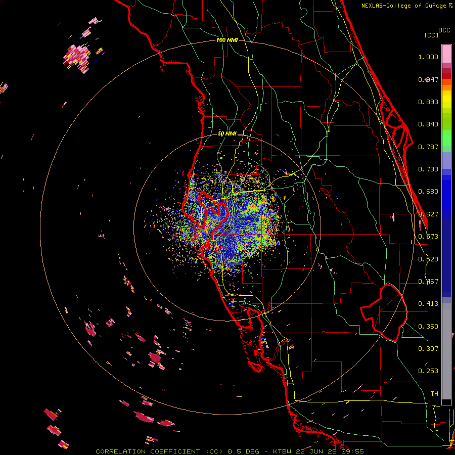
Task: Click the 100 NMI range ring label
Action: tap(227, 40)
